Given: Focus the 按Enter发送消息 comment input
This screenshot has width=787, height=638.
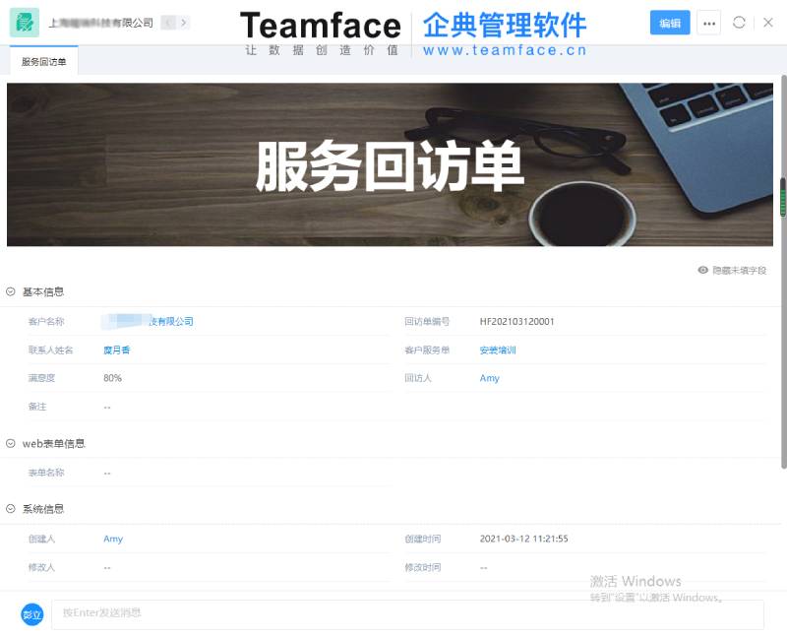Looking at the screenshot, I should point(407,614).
